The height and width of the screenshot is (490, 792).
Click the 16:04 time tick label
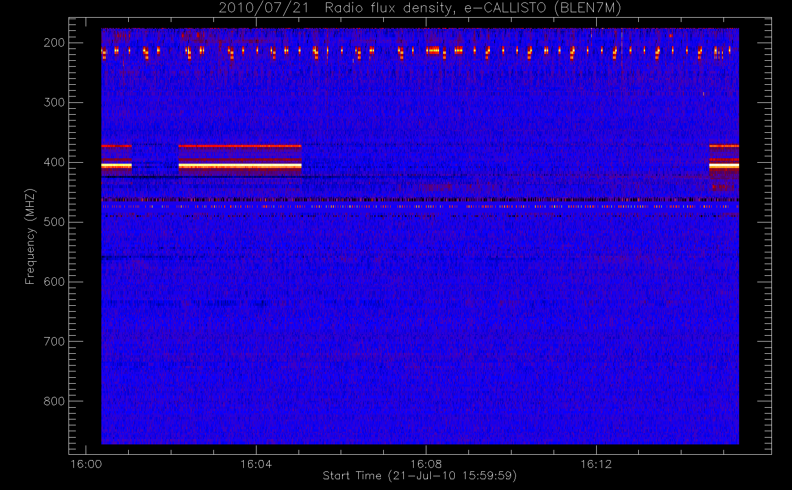[x=256, y=464]
